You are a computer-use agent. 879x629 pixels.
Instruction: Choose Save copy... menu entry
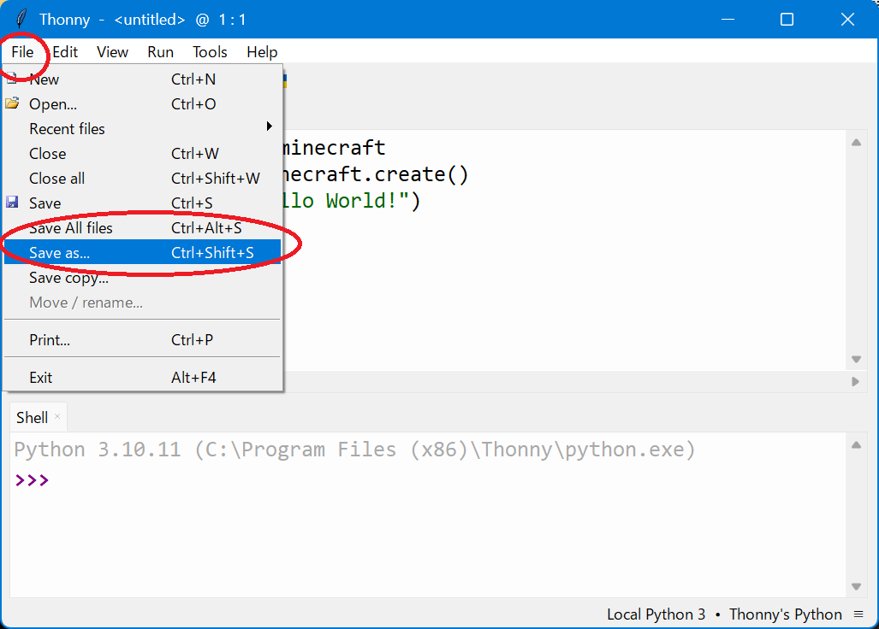[142, 278]
